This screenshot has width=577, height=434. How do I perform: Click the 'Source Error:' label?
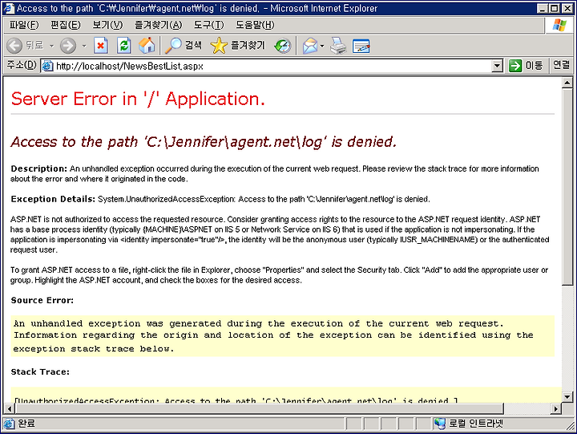point(42,300)
